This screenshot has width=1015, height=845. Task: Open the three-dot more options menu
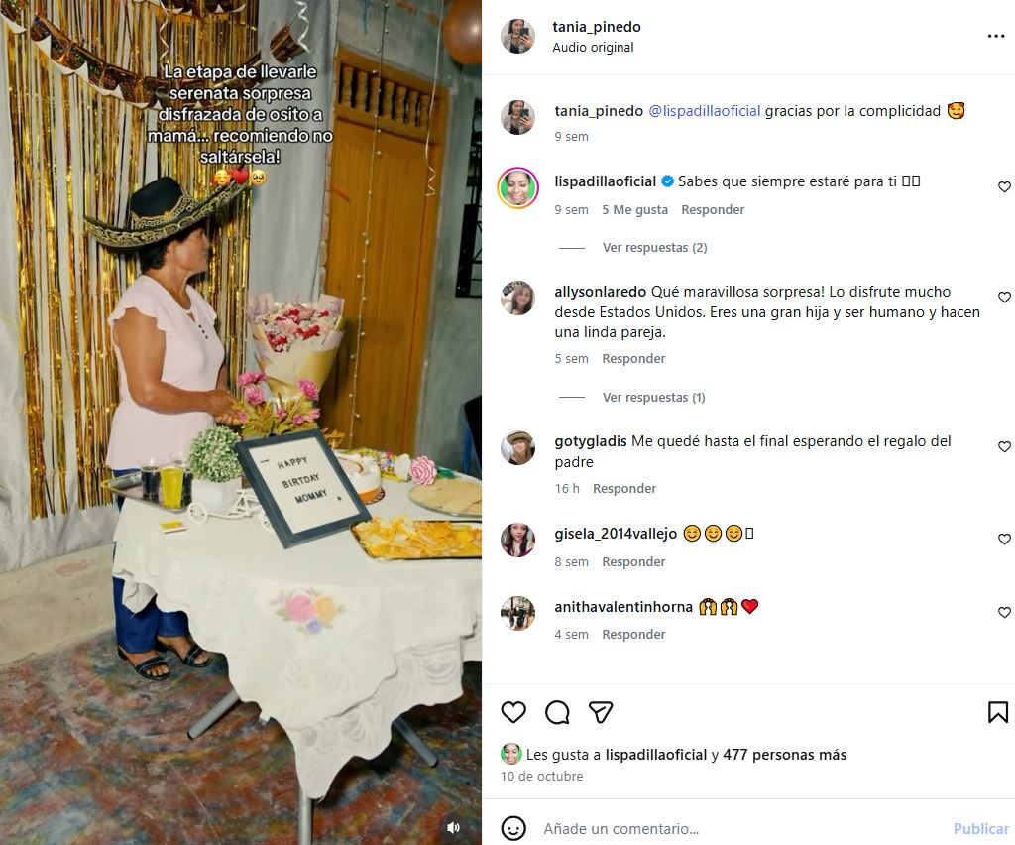coord(996,37)
